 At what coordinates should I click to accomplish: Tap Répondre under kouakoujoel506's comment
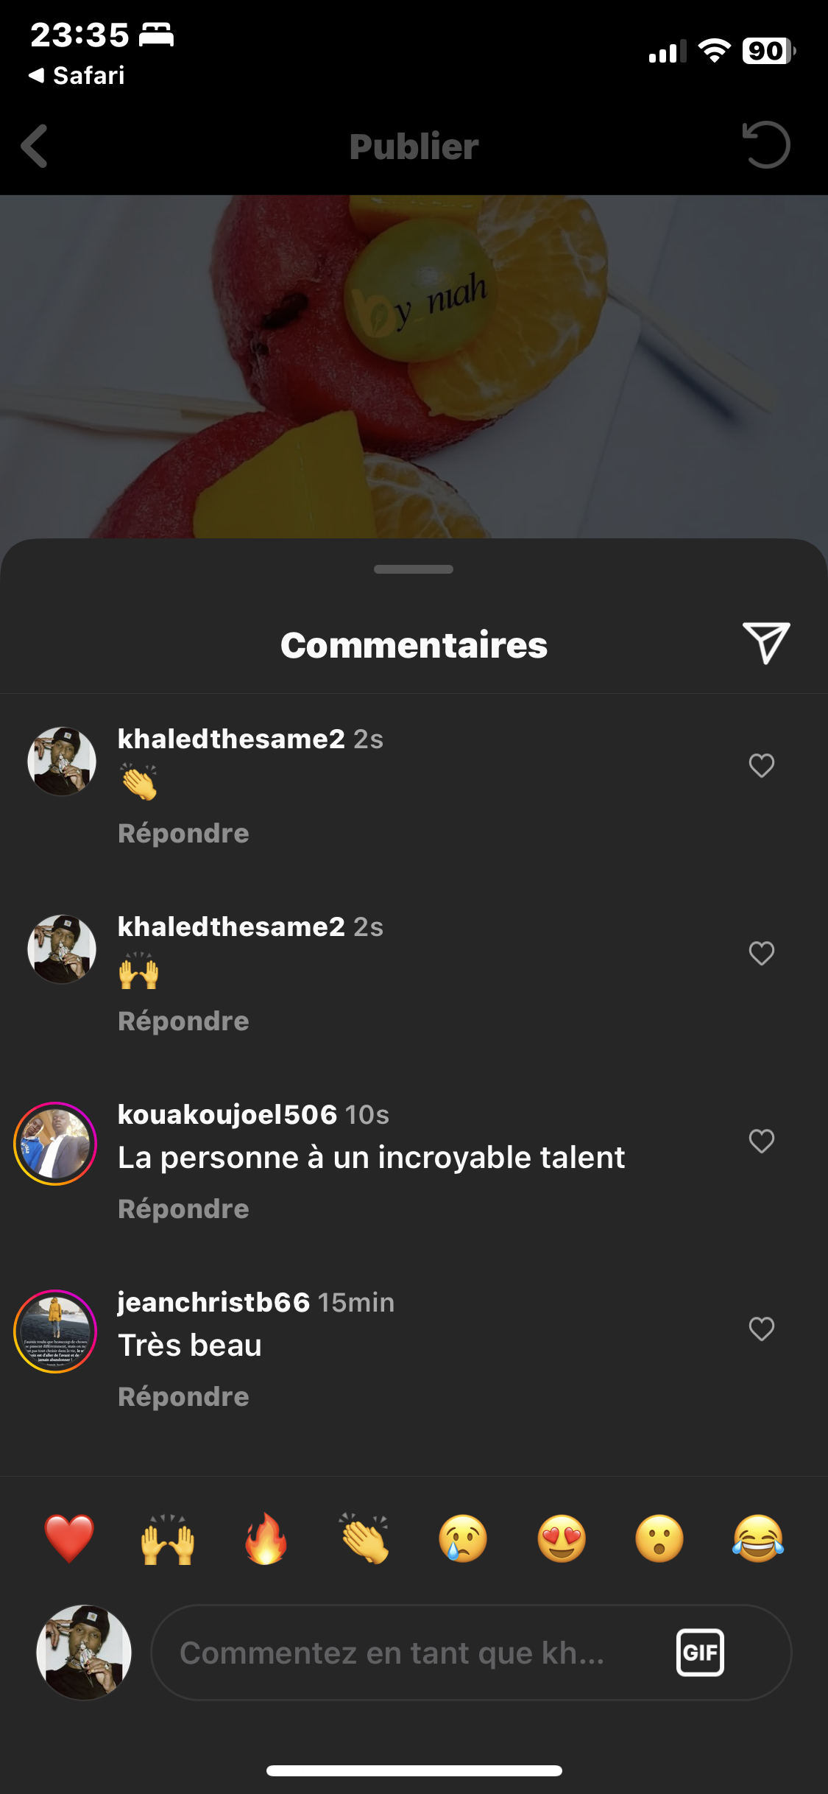point(183,1209)
